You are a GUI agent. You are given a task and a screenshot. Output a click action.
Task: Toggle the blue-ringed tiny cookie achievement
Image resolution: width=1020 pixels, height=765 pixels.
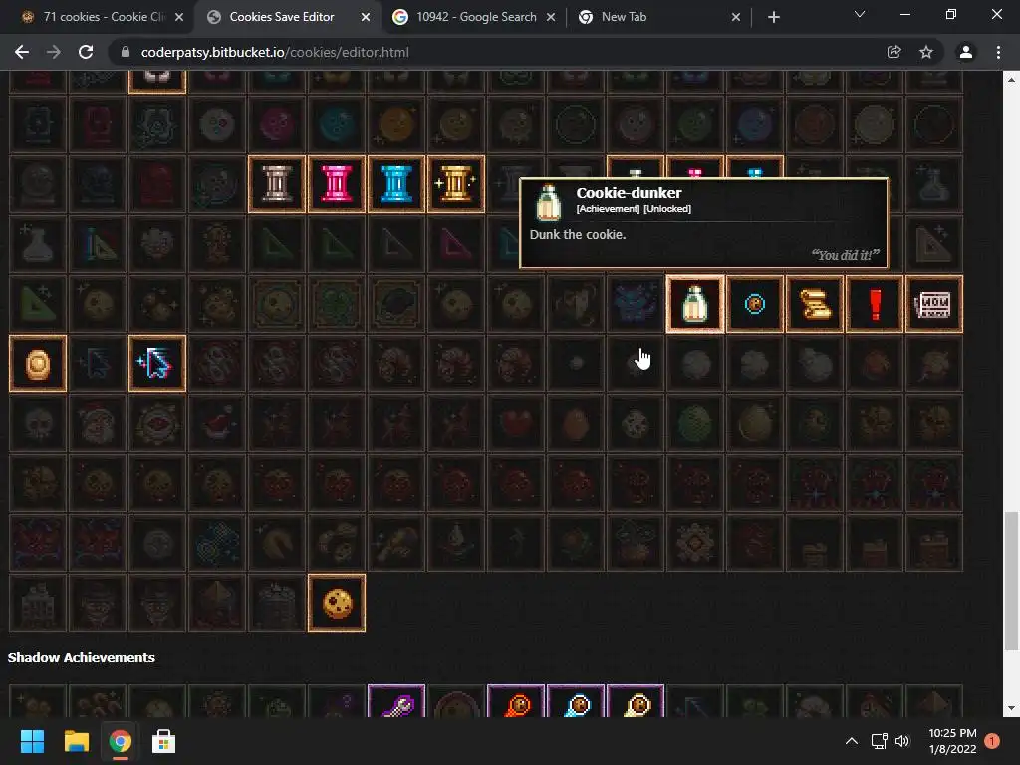755,304
